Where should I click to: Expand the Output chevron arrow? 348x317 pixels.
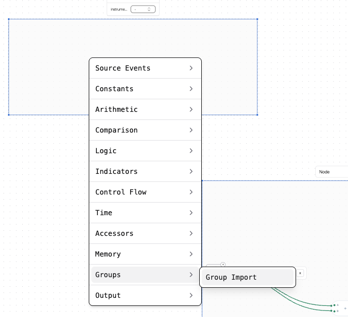tap(191, 295)
